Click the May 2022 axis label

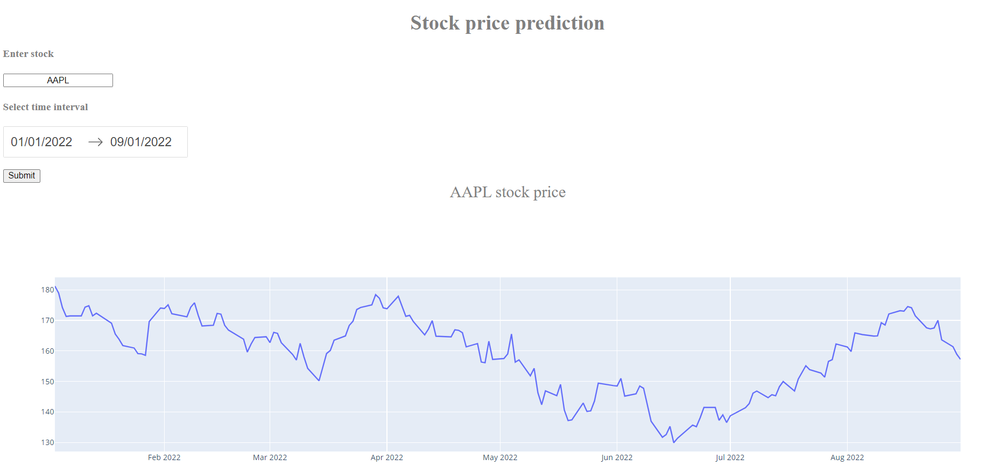pyautogui.click(x=499, y=457)
